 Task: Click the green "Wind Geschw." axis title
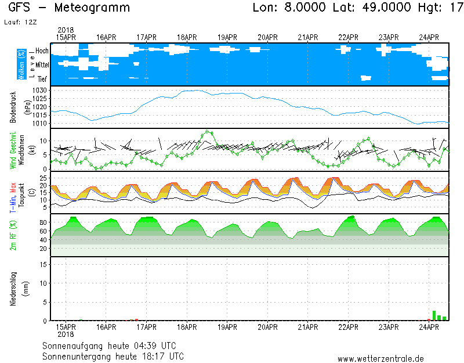point(13,150)
